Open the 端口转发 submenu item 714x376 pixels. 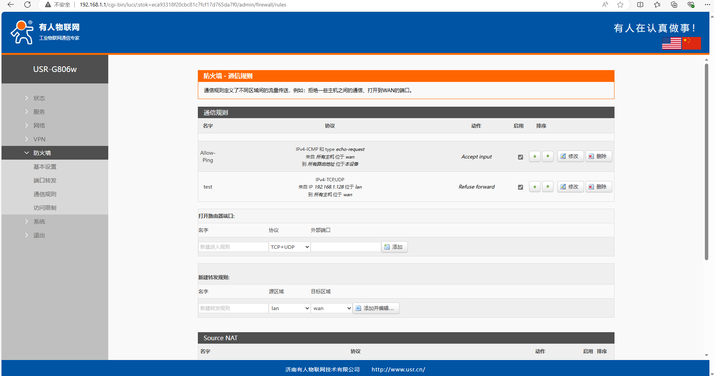[x=45, y=180]
